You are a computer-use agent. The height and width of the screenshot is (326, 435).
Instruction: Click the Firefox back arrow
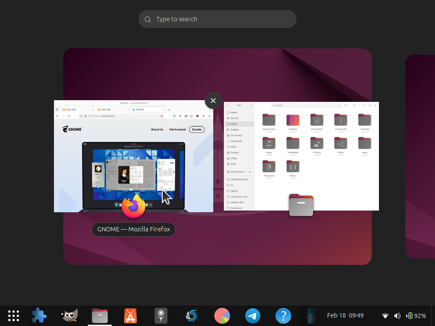(x=58, y=116)
